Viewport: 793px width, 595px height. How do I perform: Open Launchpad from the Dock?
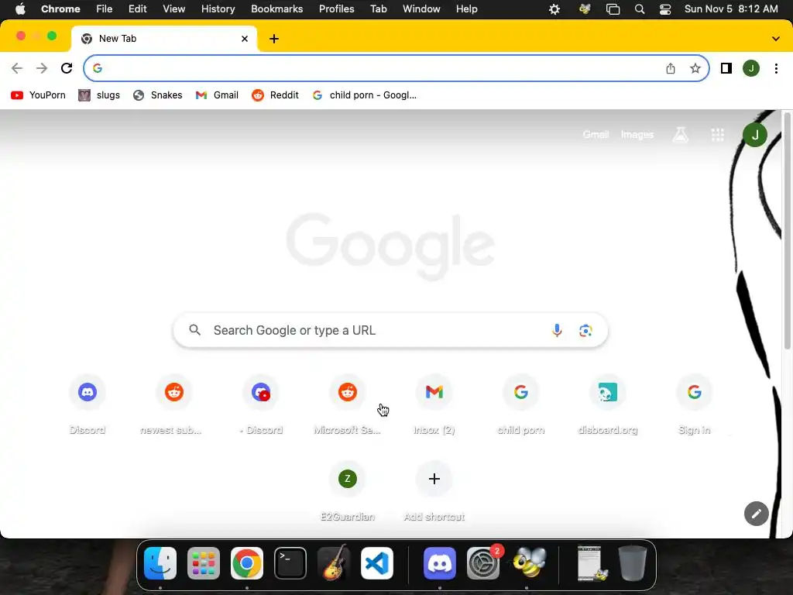click(x=204, y=563)
